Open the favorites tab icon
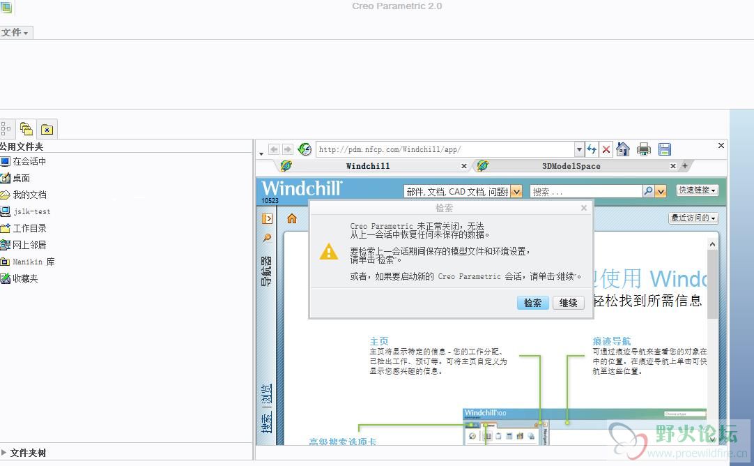This screenshot has height=466, width=754. pyautogui.click(x=47, y=129)
